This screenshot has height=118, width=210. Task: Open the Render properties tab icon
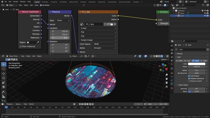[172, 50]
